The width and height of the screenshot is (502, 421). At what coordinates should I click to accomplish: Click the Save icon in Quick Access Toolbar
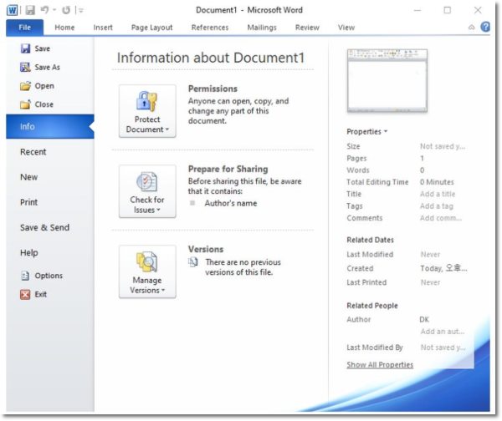pyautogui.click(x=30, y=10)
